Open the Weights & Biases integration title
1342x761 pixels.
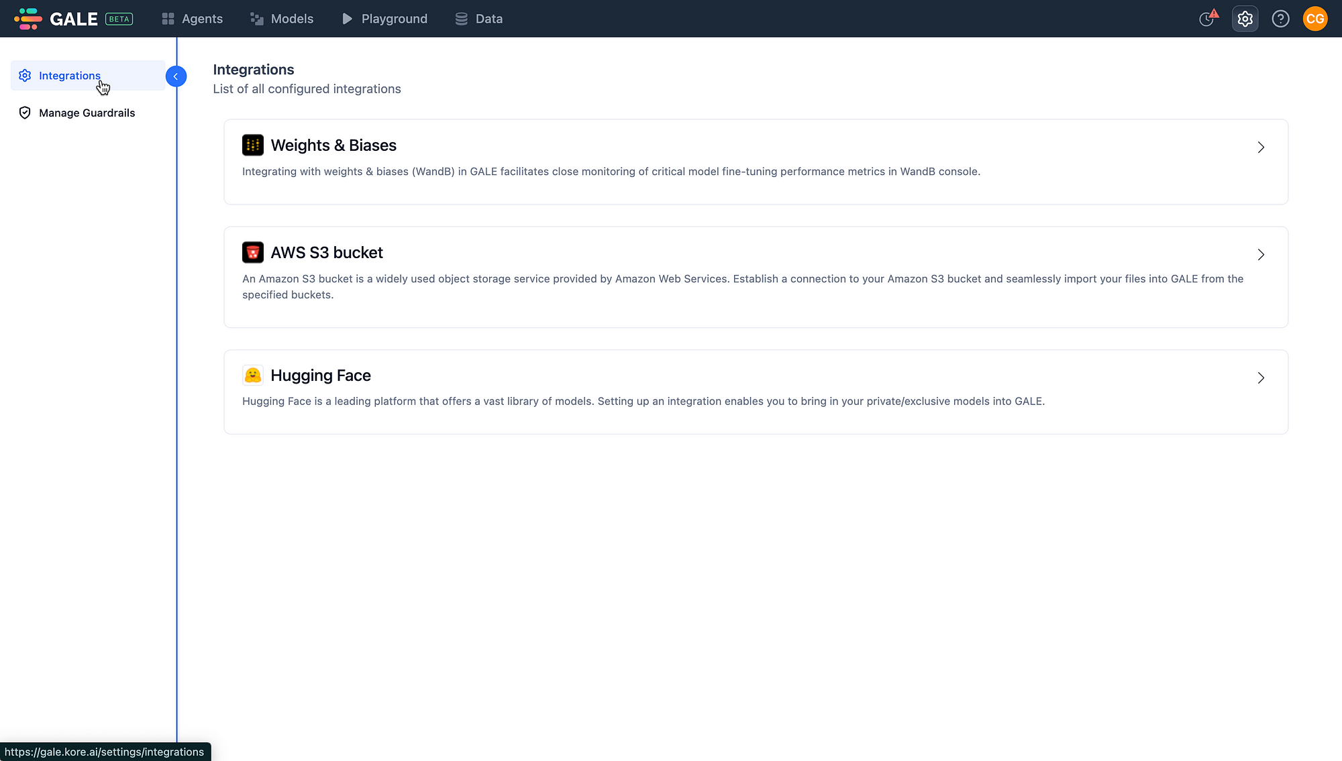[x=333, y=145]
